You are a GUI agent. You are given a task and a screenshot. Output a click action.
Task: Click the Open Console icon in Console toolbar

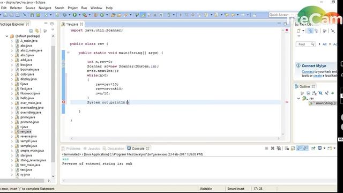pos(330,149)
